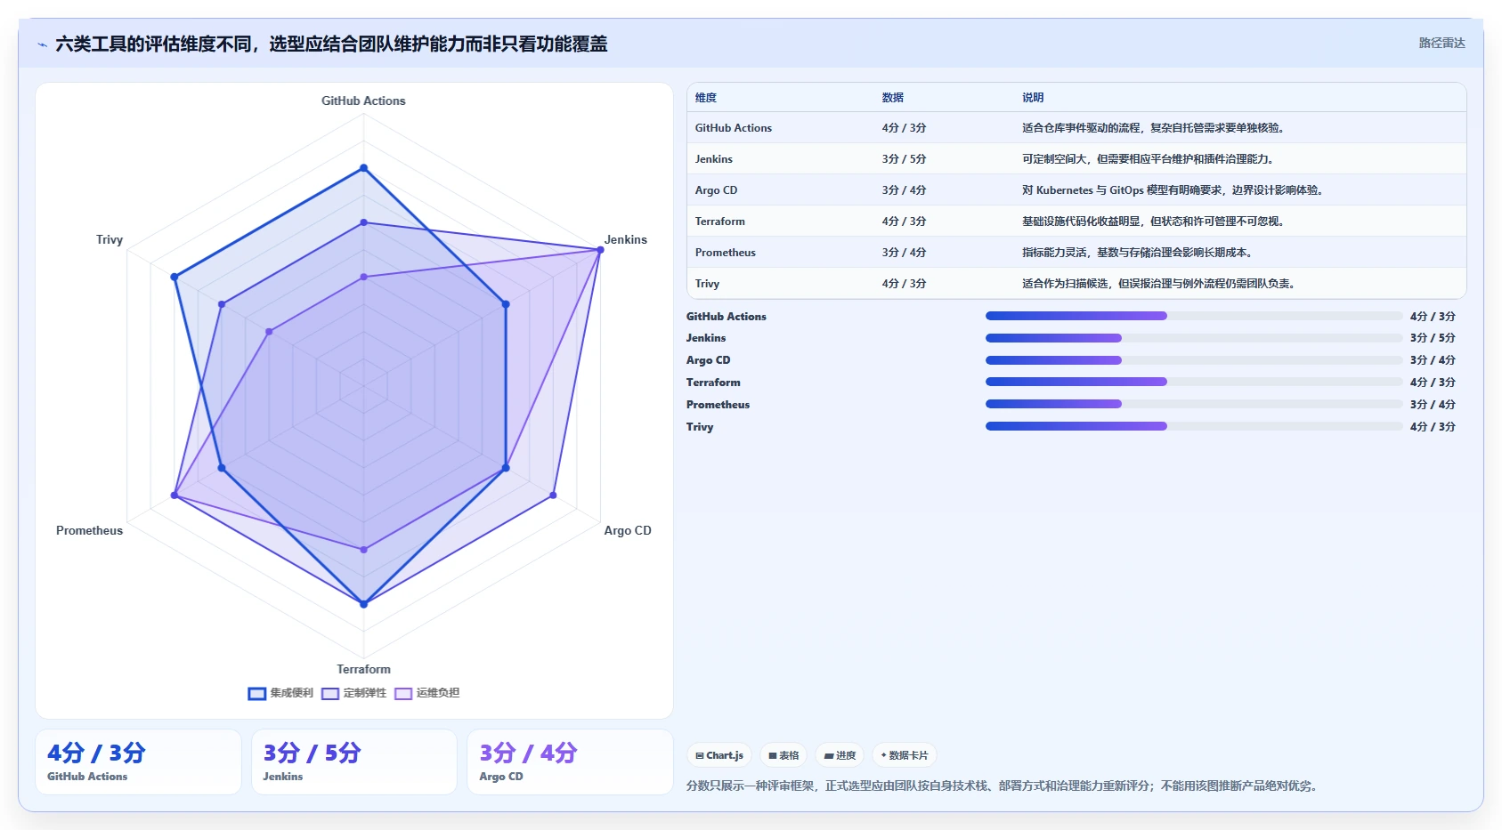Screen dimensions: 1502x830
Task: Click the footnote starting with 分数只展示
Action: (x=1004, y=786)
